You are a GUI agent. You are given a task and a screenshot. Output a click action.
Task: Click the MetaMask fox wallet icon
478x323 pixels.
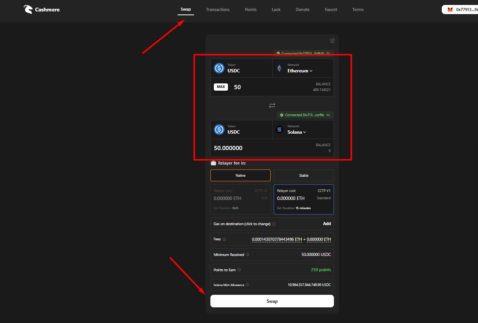coord(450,10)
